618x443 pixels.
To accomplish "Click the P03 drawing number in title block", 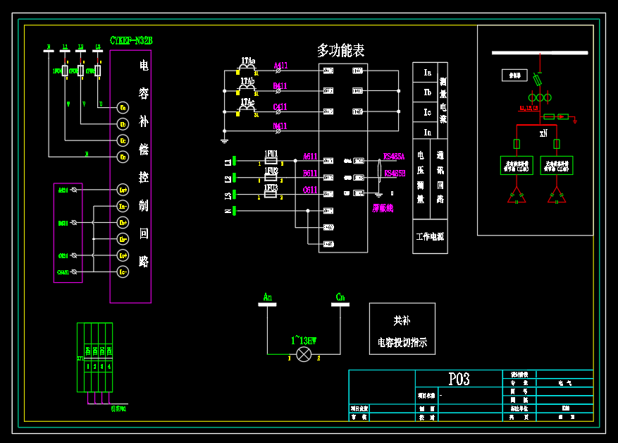I will (x=459, y=380).
